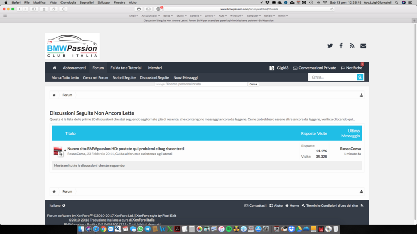The width and height of the screenshot is (417, 234).
Task: Open sitemap icon beside lower breadcrumb
Action: (361, 191)
